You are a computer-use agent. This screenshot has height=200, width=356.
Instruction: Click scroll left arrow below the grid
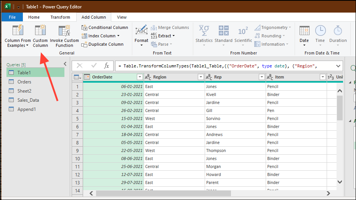tap(91, 193)
